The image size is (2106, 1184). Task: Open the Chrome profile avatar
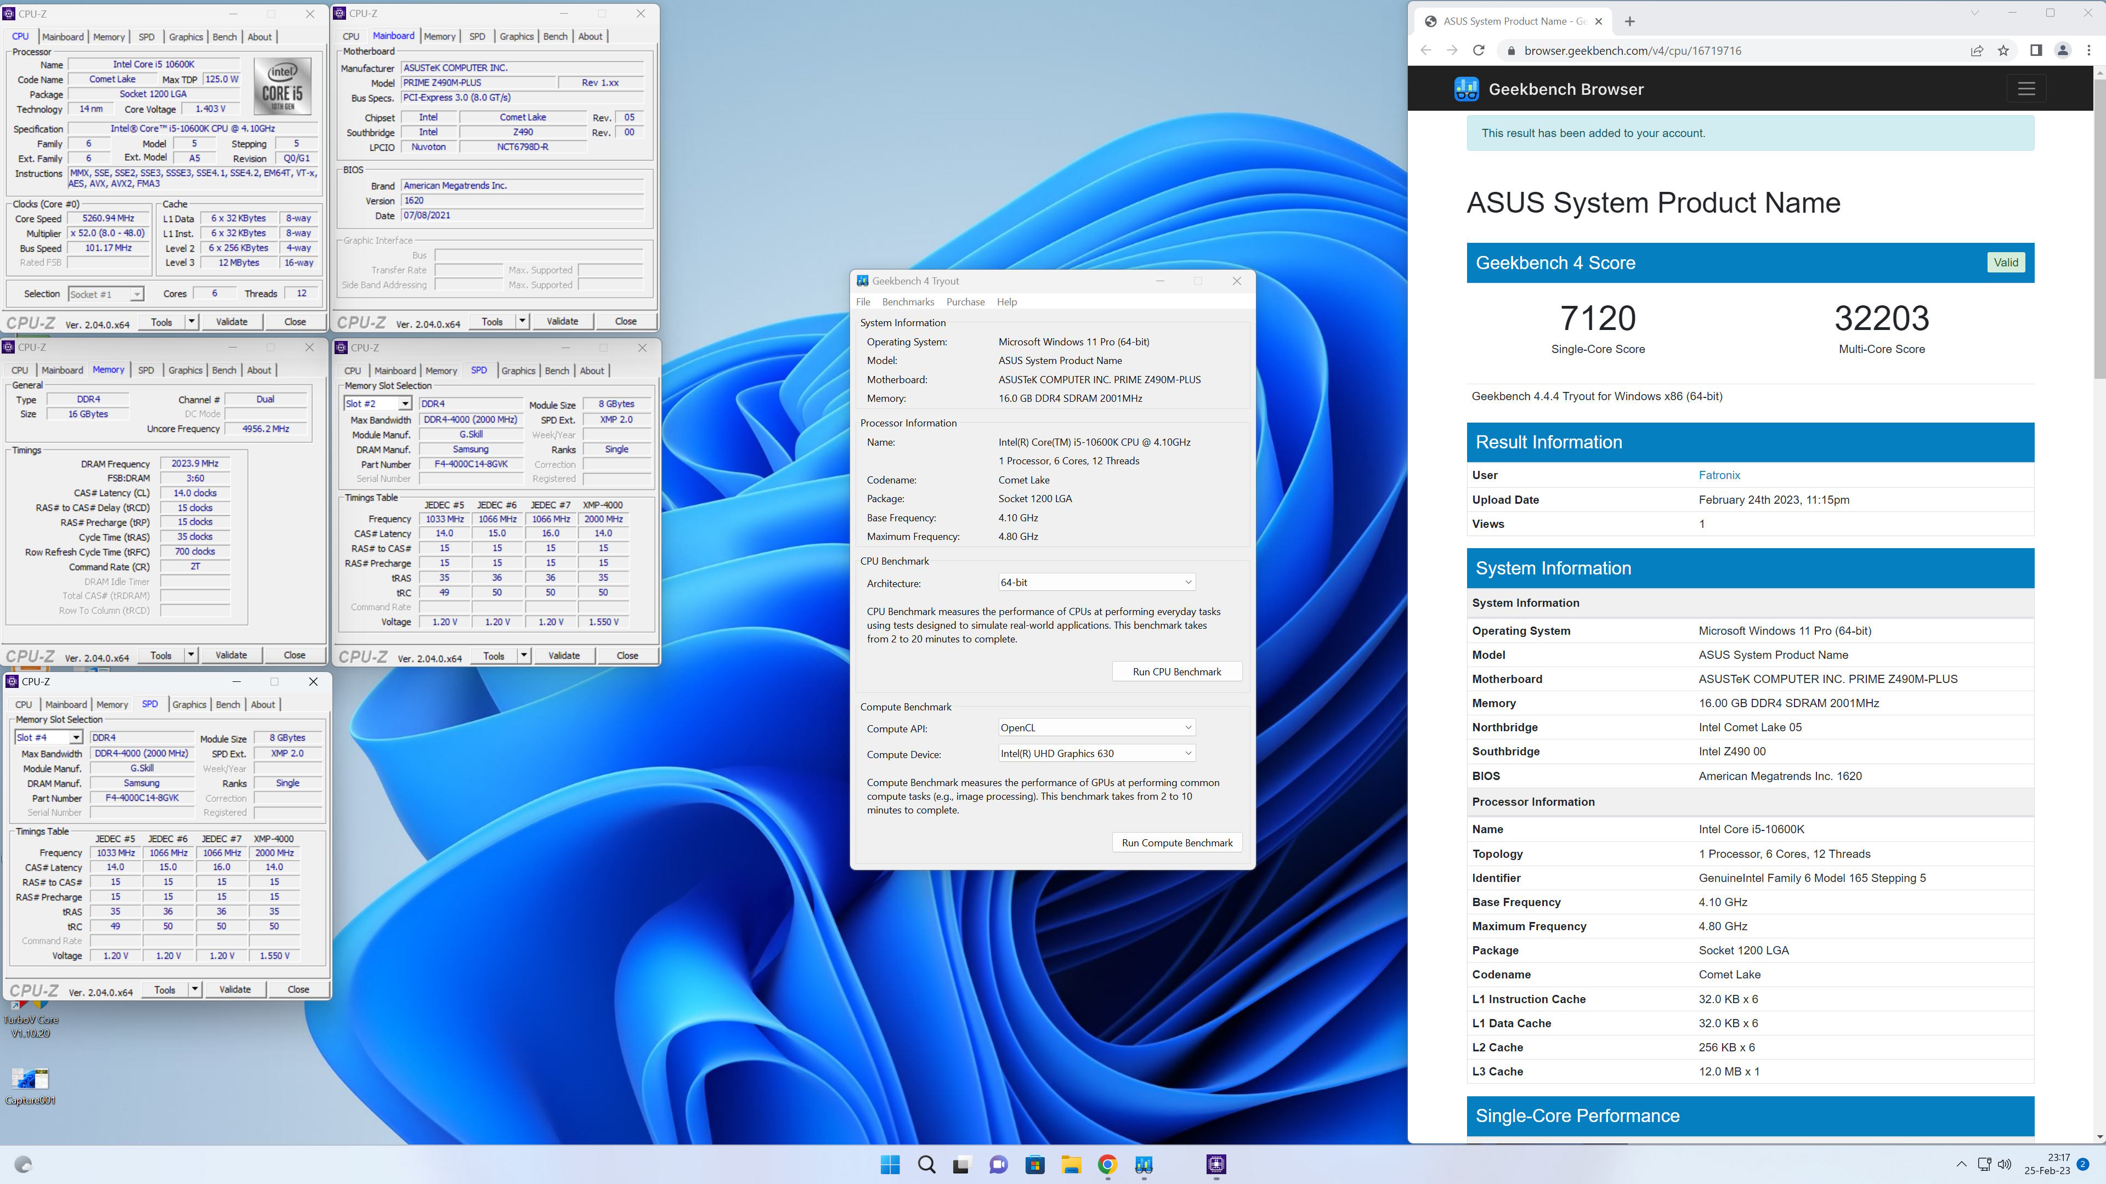click(2063, 50)
